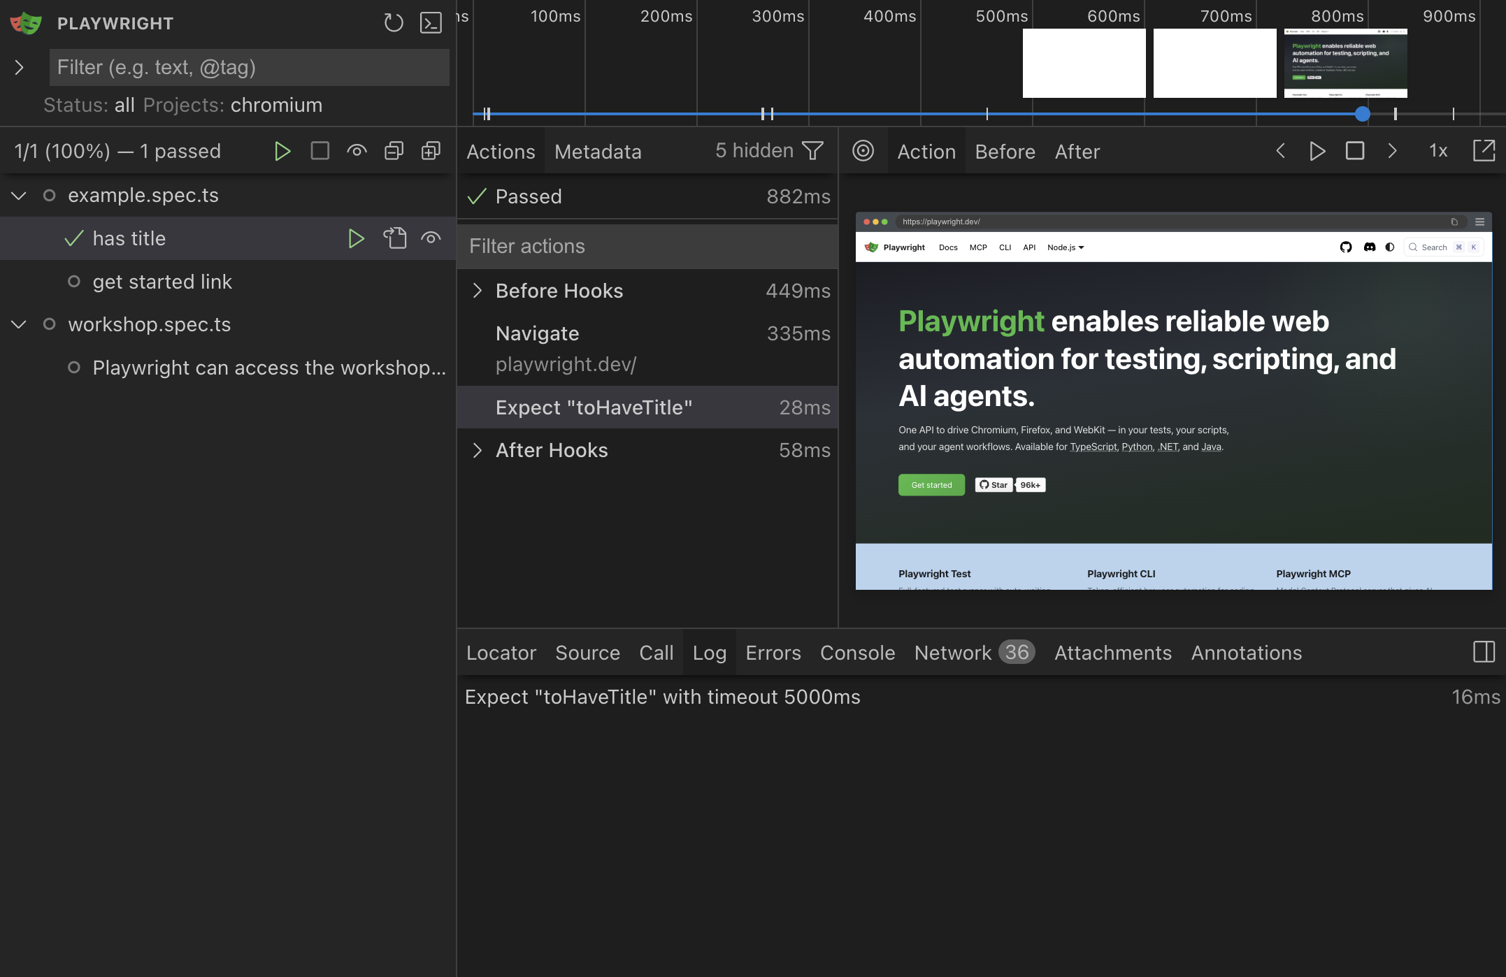Collapse the example.spec.ts file
Image resolution: width=1506 pixels, height=977 pixels.
[19, 196]
